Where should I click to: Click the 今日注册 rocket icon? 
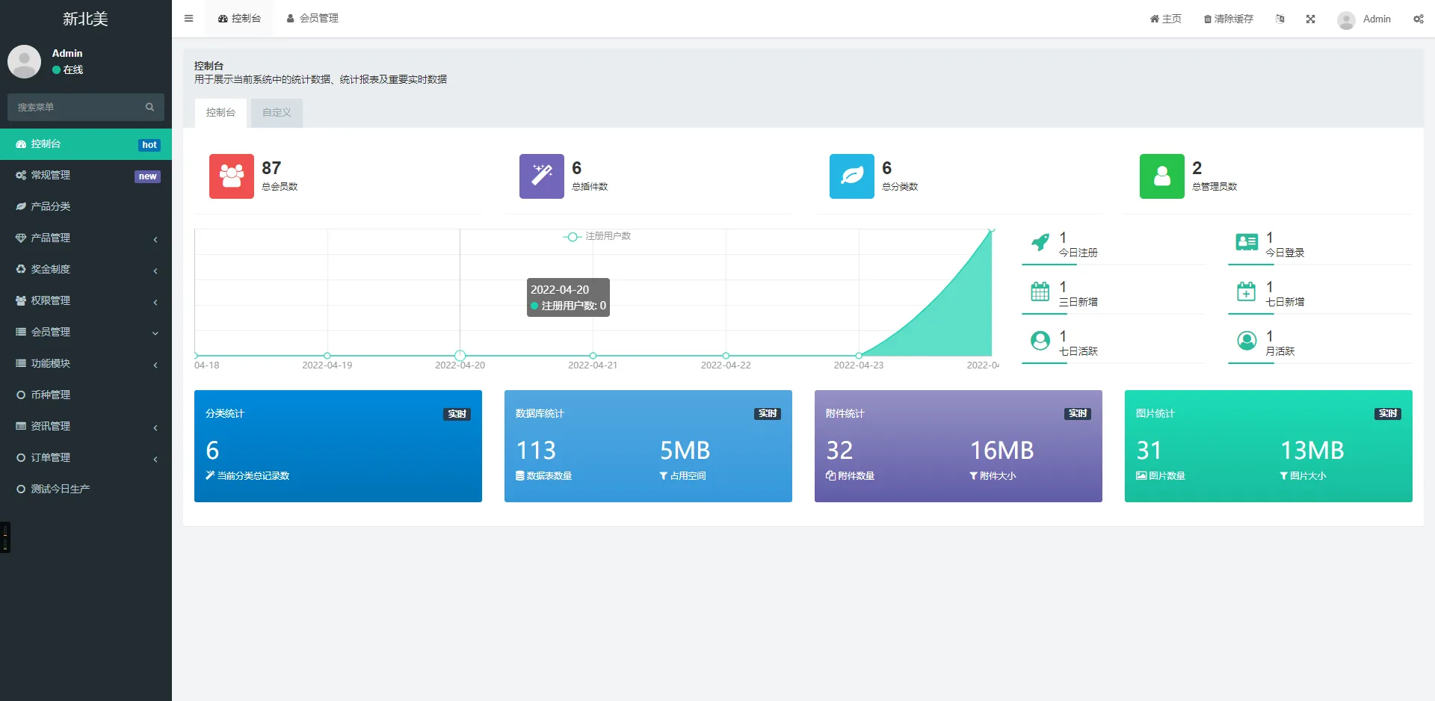tap(1040, 242)
